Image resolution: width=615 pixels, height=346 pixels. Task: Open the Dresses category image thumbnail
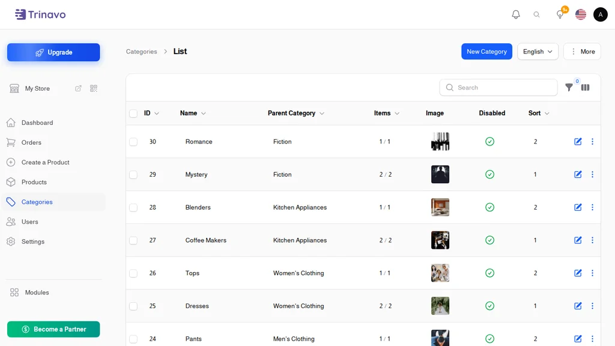(440, 306)
